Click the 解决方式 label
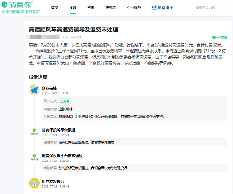The width and height of the screenshot is (233, 194). tap(50, 101)
